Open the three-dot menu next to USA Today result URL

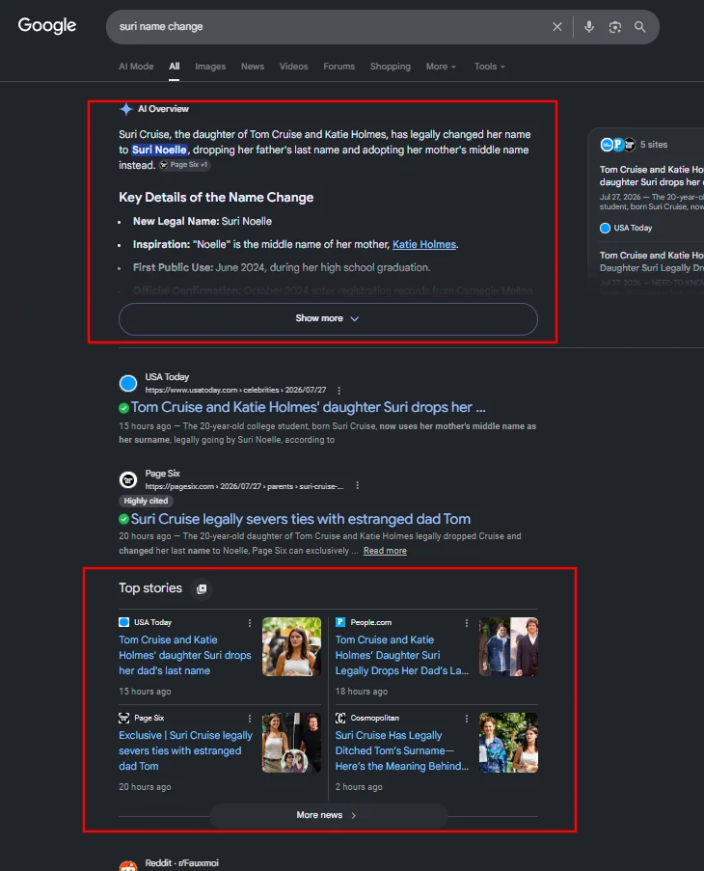point(339,391)
